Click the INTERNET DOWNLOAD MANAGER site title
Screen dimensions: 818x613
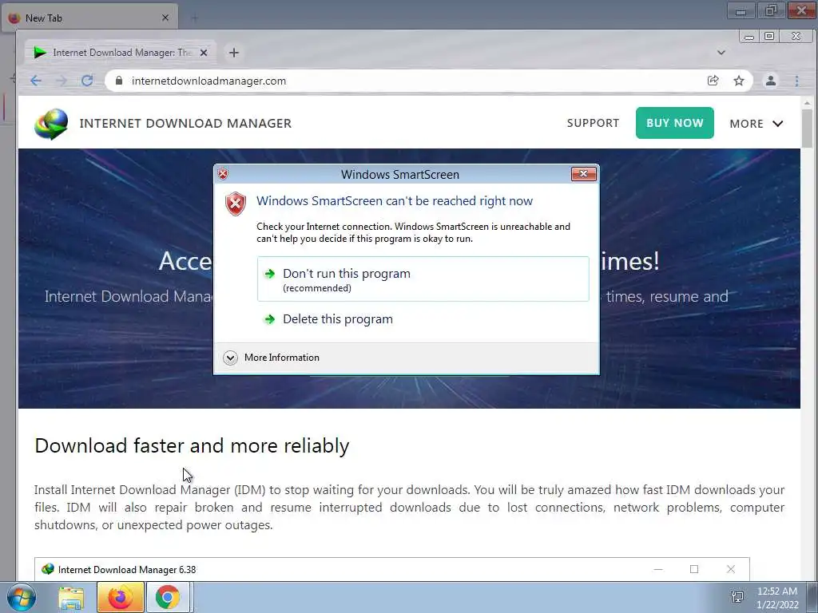pos(185,124)
